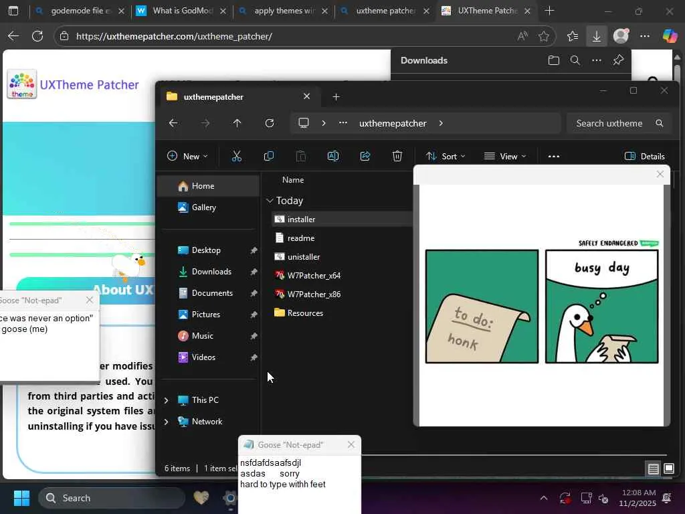Open the browser Favorites star icon

(x=573, y=36)
